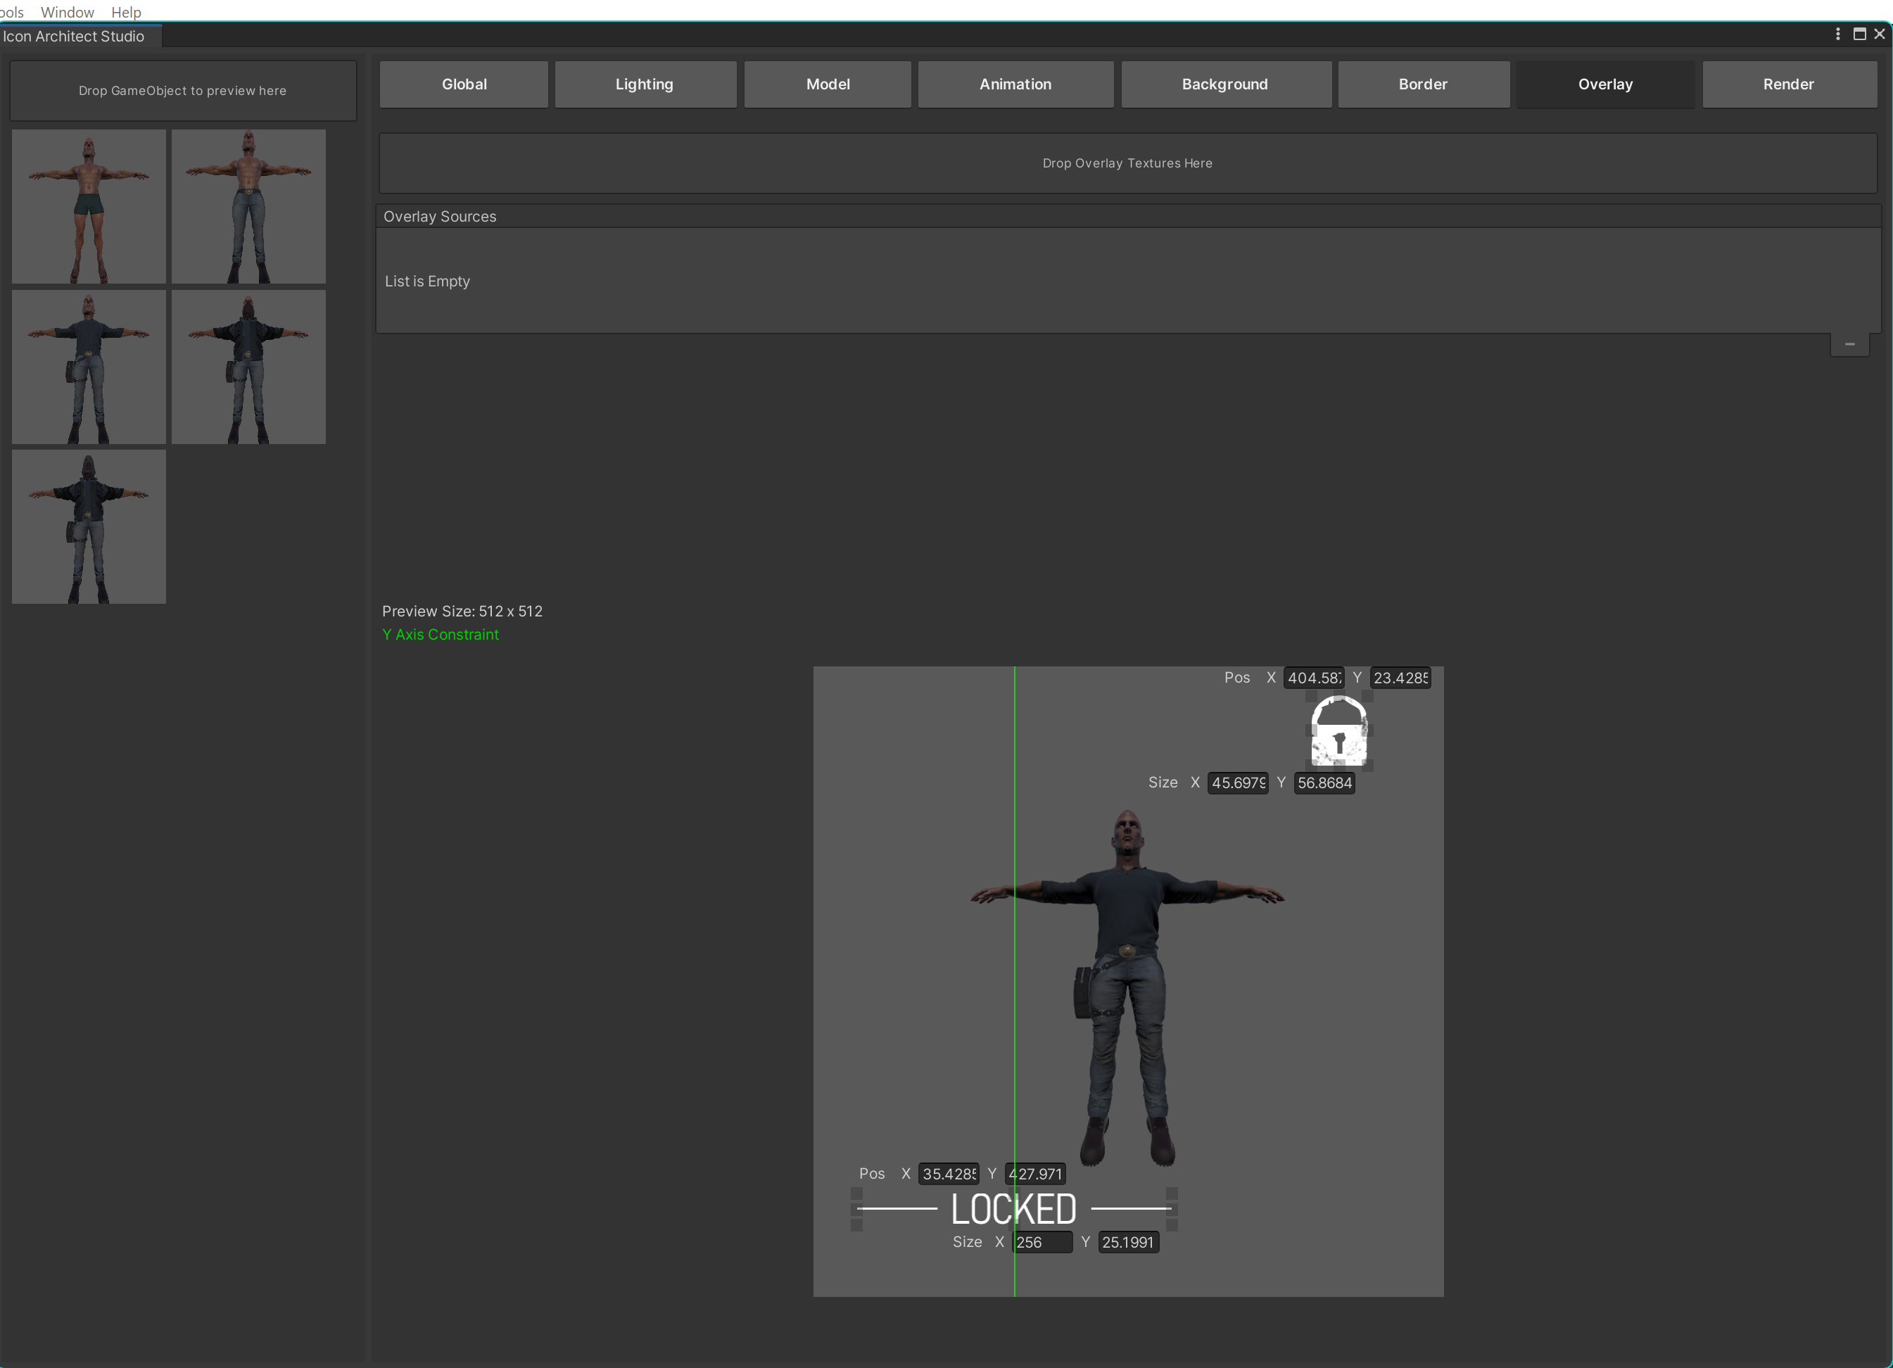Click the Drop Overlay Textures Here area
The height and width of the screenshot is (1368, 1893).
[1127, 163]
